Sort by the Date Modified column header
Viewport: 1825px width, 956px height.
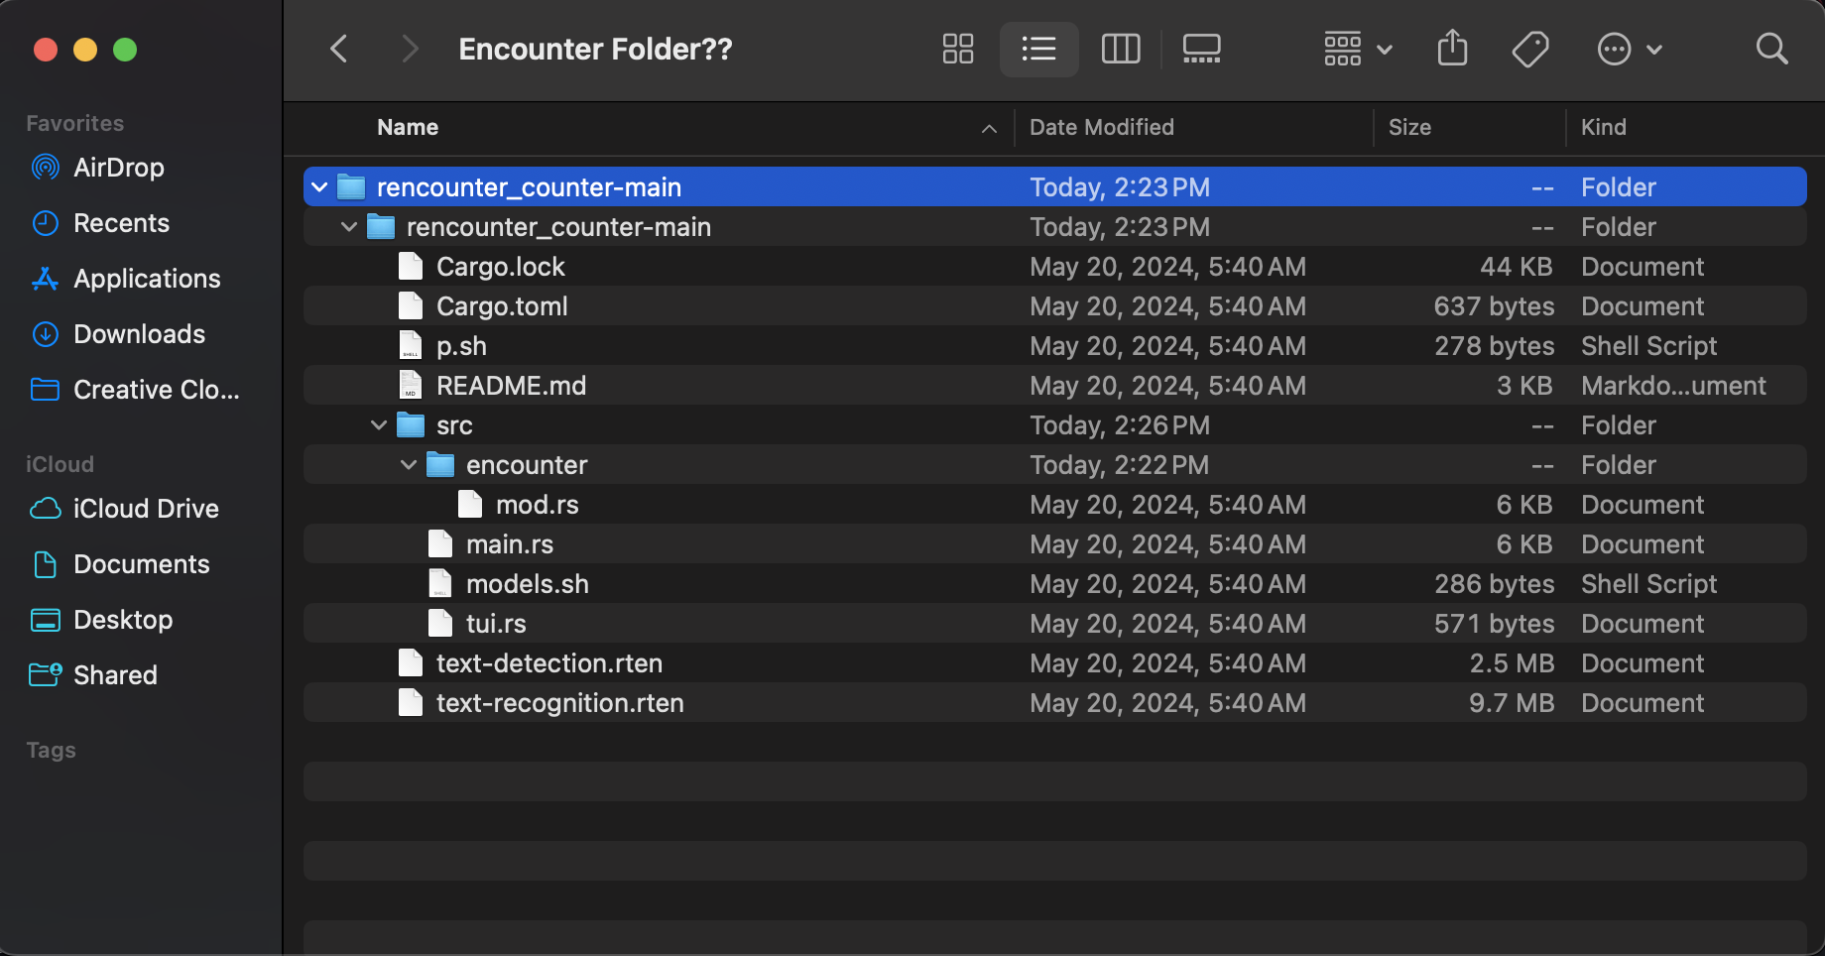pyautogui.click(x=1101, y=127)
